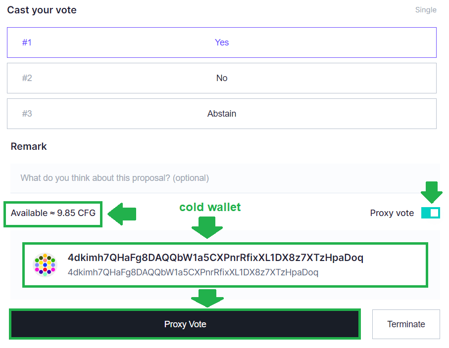The width and height of the screenshot is (449, 348).
Task: Click green arrow beside Available balance
Action: click(x=121, y=214)
